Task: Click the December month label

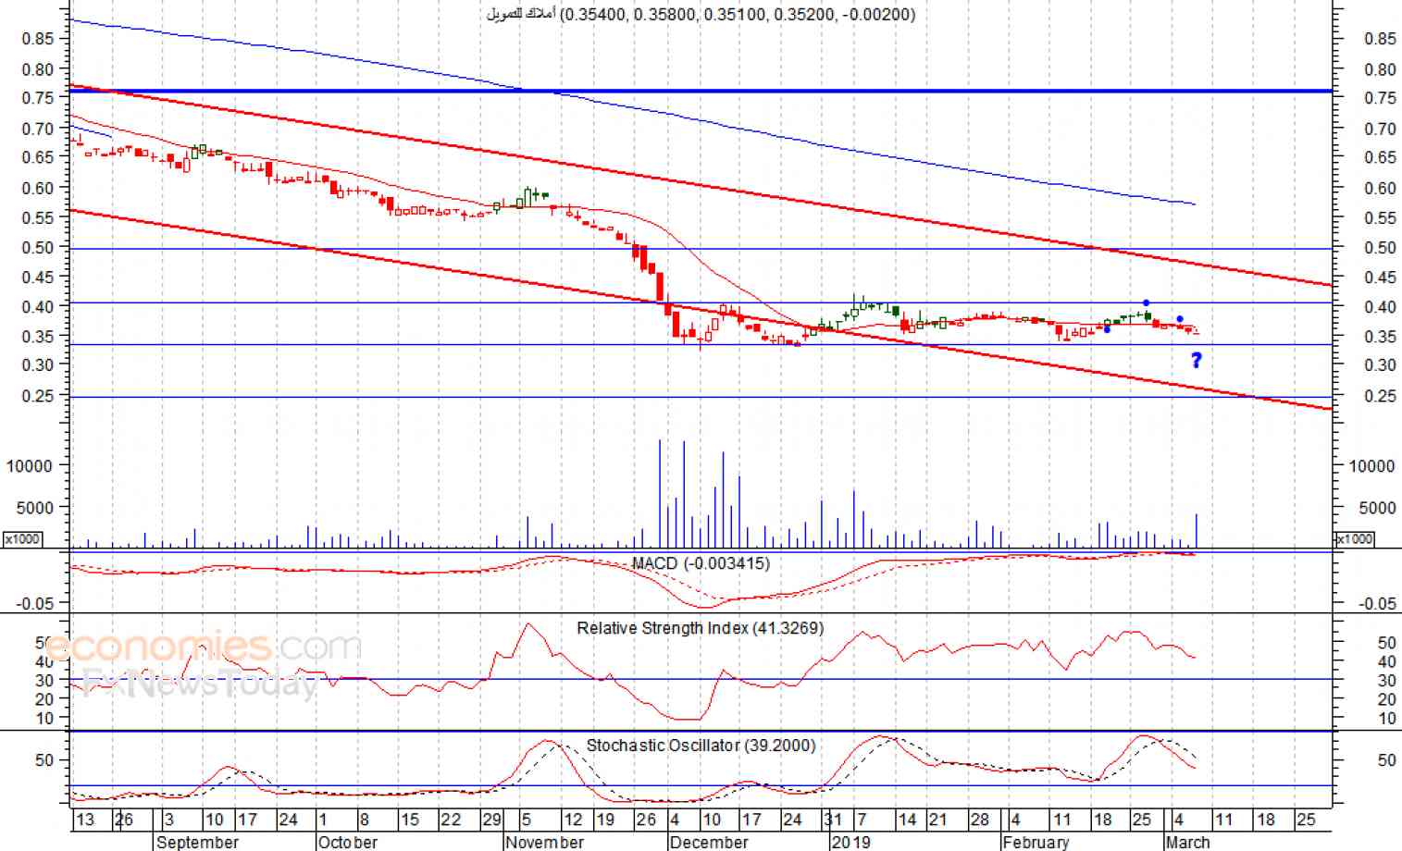Action: pos(709,842)
